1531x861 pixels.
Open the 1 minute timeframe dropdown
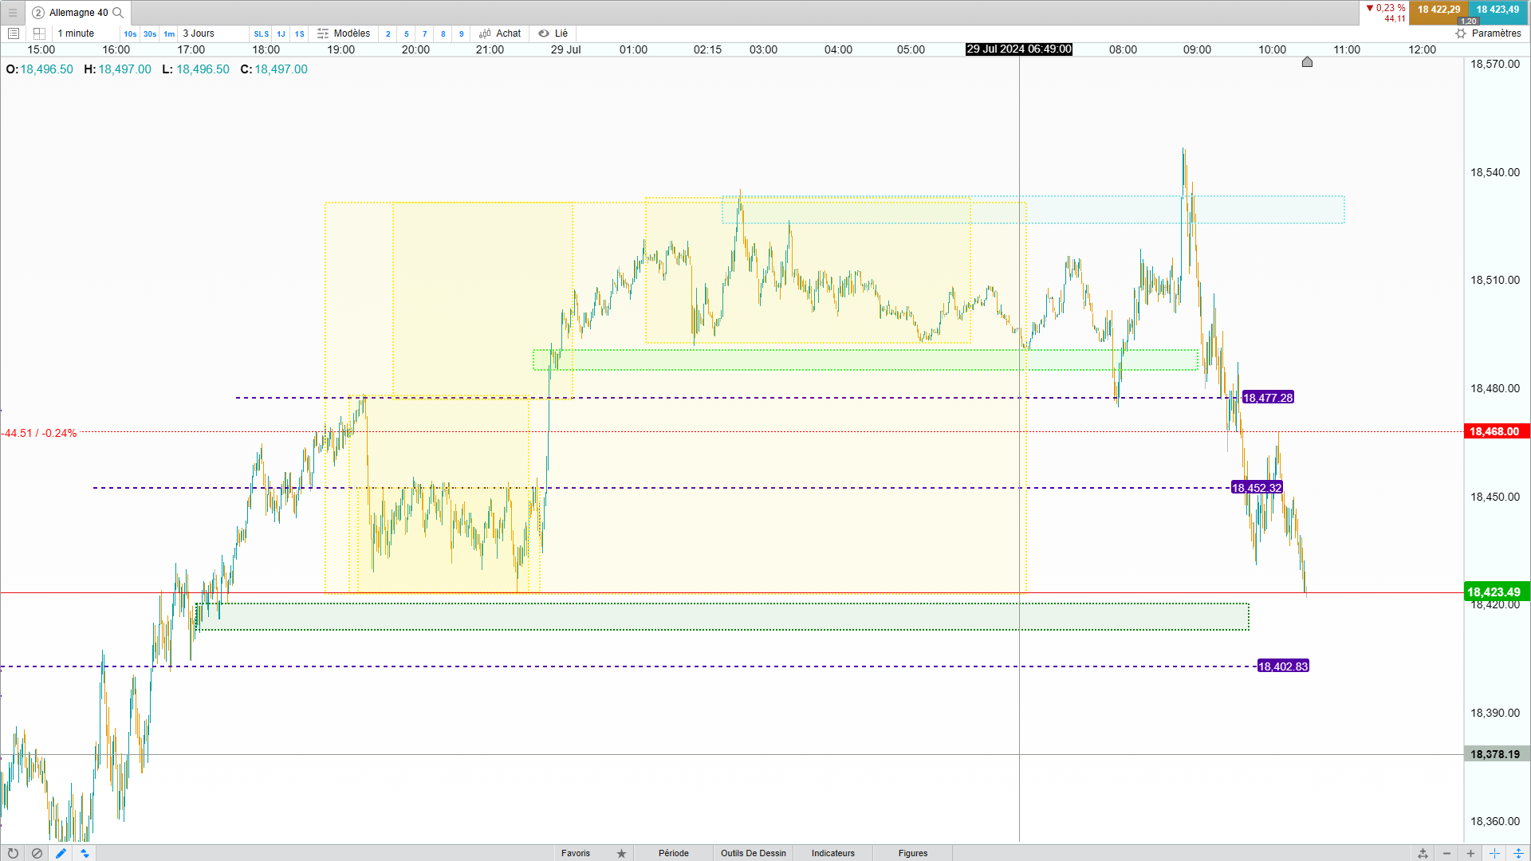click(76, 33)
